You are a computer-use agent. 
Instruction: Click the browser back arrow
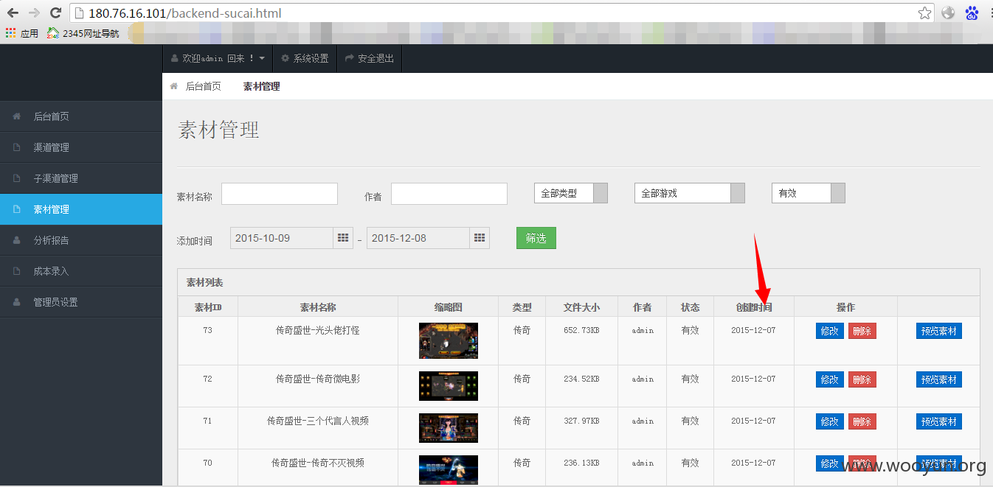[x=13, y=13]
